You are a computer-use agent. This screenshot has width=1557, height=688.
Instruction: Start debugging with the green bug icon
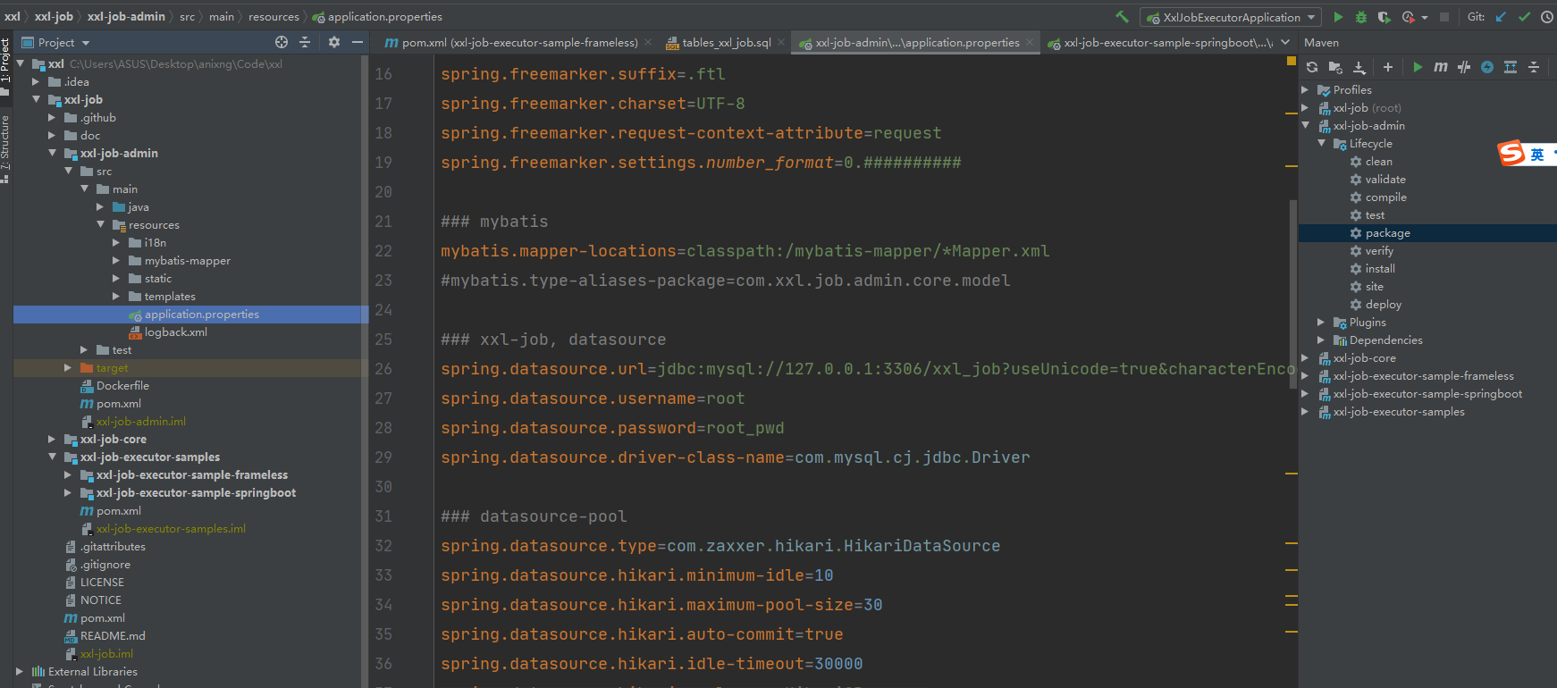click(x=1361, y=17)
